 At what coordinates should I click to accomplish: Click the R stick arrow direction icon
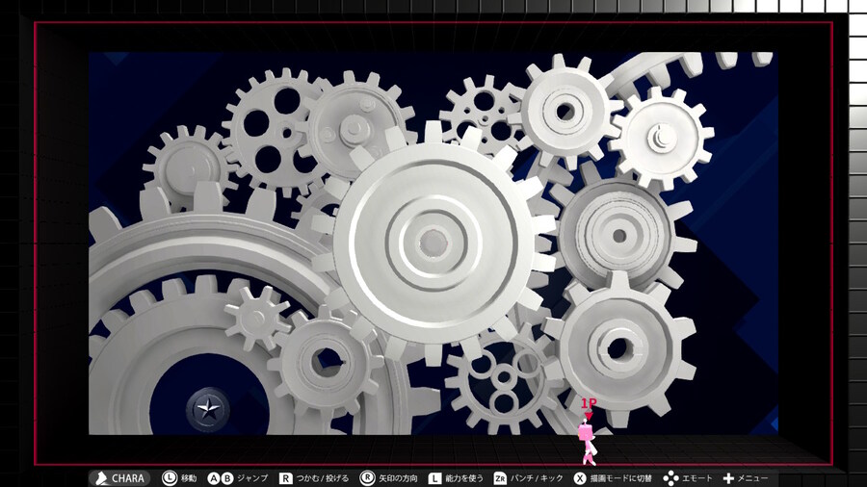click(x=367, y=477)
